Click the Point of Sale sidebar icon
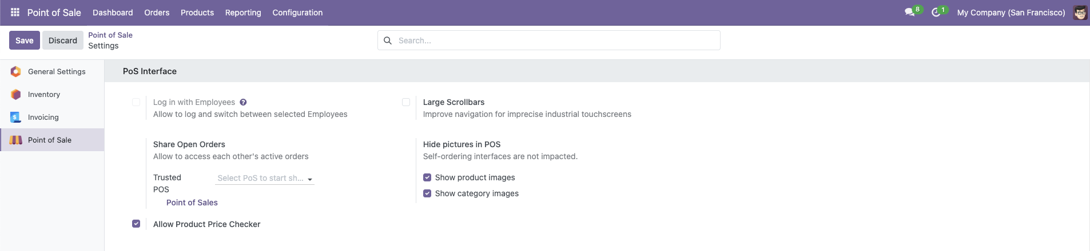Image resolution: width=1090 pixels, height=251 pixels. click(16, 140)
